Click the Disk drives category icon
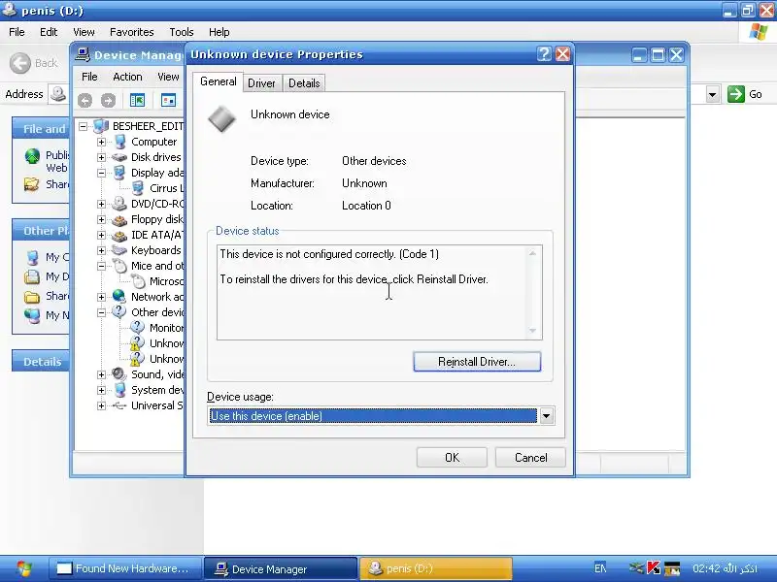This screenshot has width=777, height=582. pos(118,157)
